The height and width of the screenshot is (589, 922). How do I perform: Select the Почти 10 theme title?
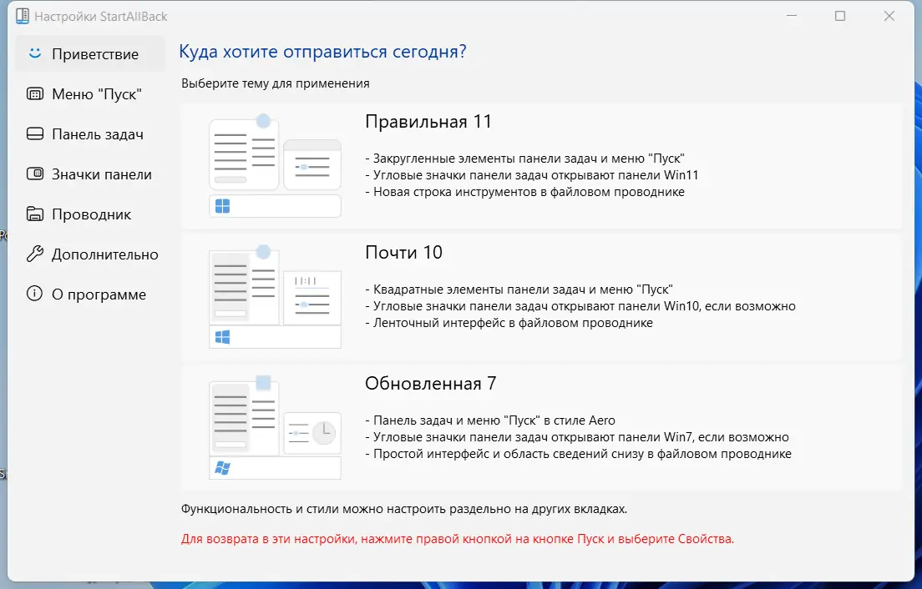pos(403,253)
